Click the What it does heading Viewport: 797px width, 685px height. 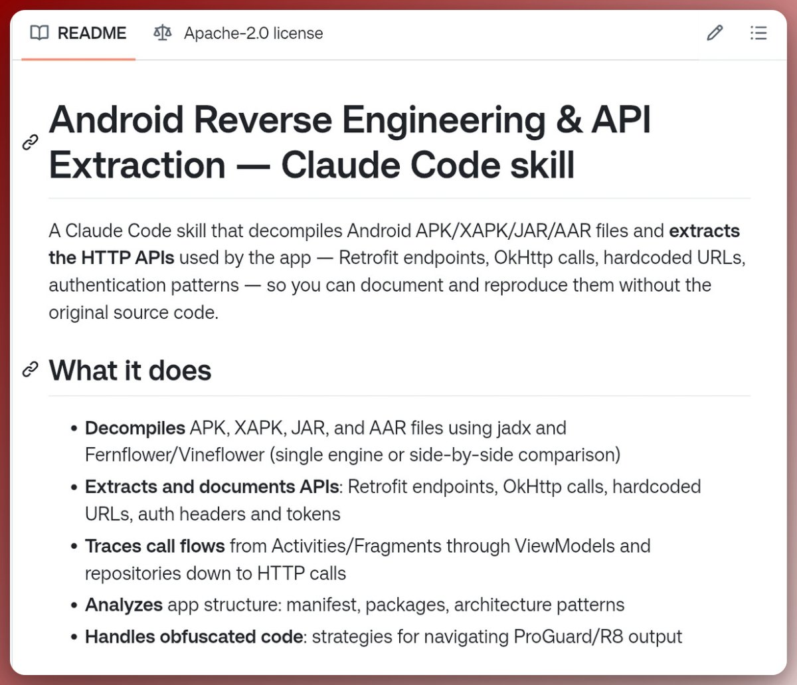click(x=130, y=370)
